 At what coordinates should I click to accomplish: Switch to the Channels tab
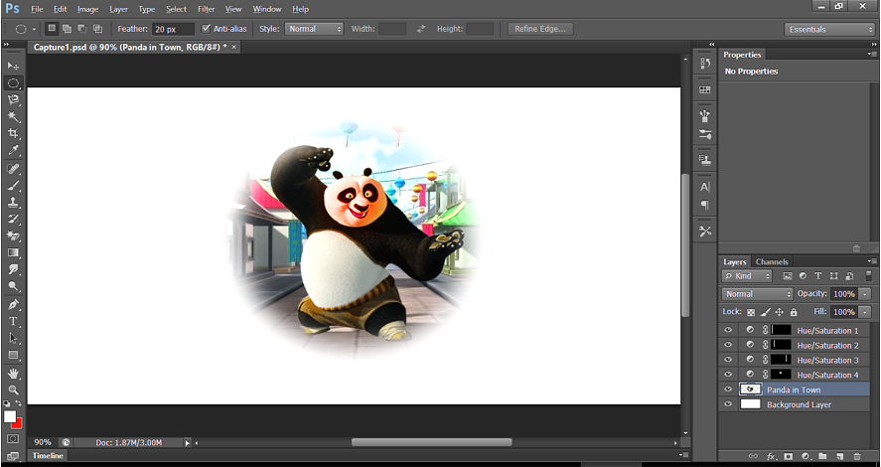772,262
